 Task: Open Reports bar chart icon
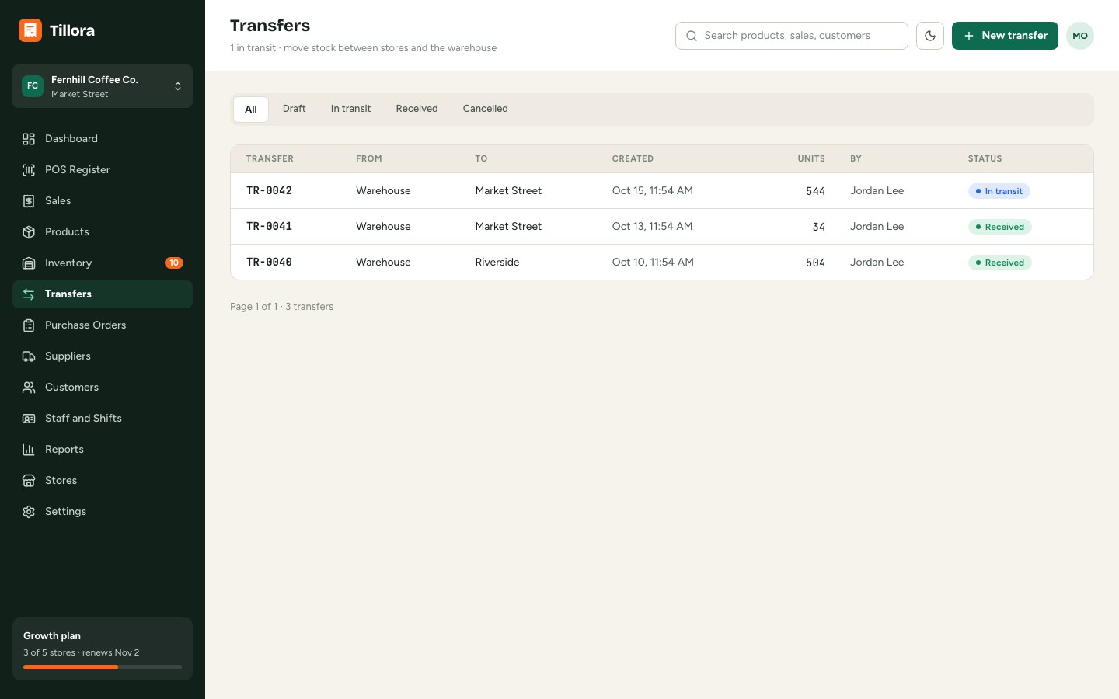coord(29,450)
